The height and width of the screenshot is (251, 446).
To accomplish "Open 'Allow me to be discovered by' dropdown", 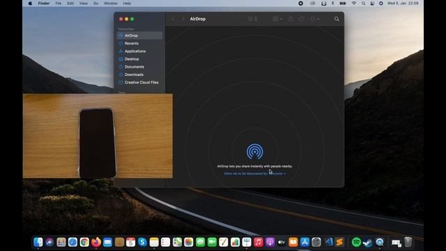I will 255,174.
